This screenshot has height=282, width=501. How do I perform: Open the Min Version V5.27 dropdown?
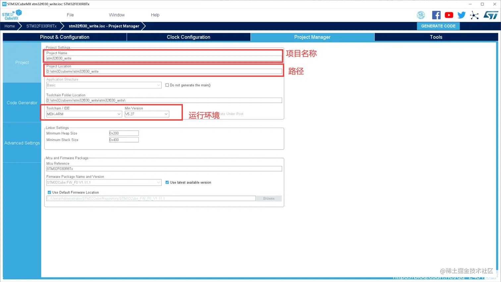[147, 114]
